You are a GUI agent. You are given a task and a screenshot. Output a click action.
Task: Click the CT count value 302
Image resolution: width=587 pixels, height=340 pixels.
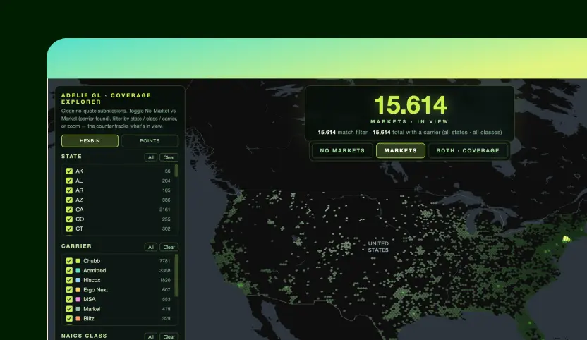point(167,229)
